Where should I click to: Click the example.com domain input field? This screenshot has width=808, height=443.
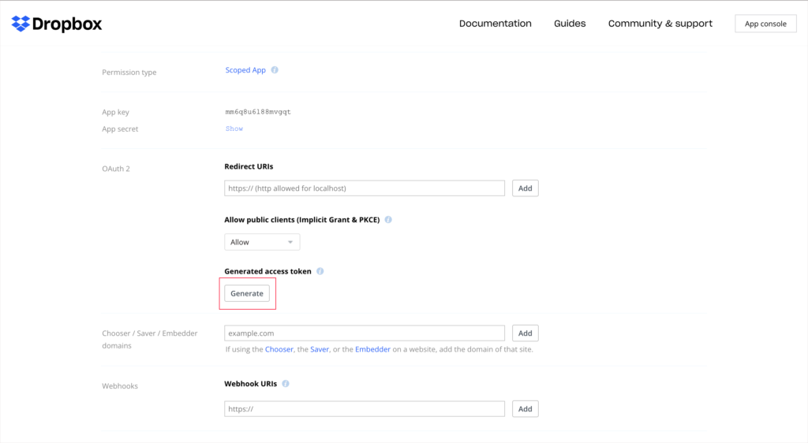365,333
